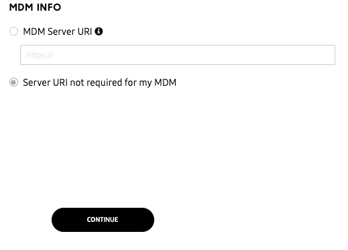
Task: Click the black CONTINUE button
Action: tap(103, 220)
